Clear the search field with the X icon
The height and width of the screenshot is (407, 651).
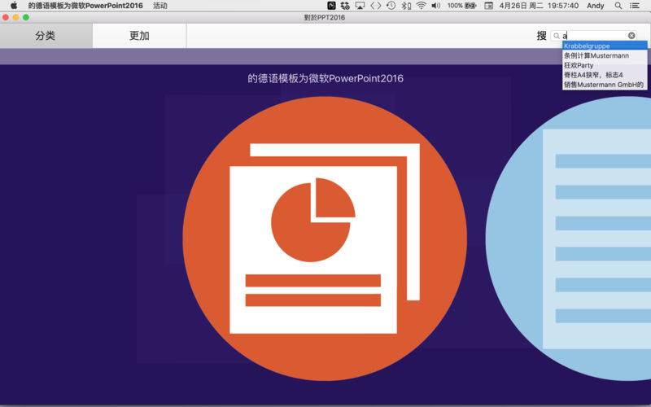pyautogui.click(x=631, y=36)
